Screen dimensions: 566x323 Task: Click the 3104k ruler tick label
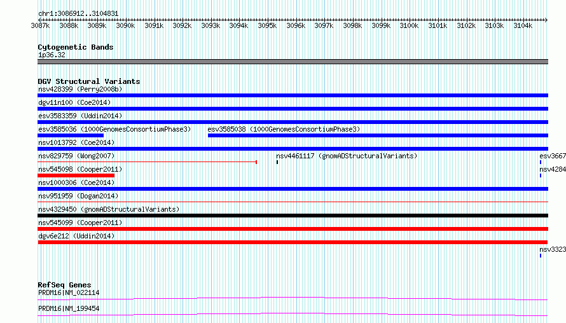523,25
